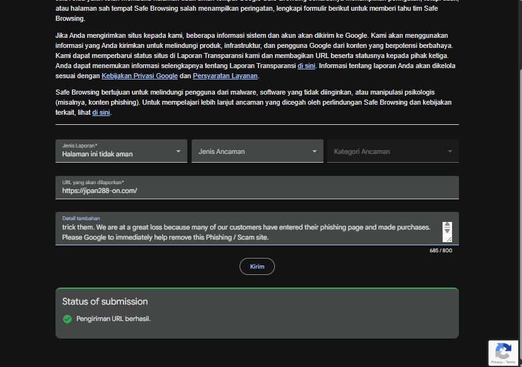Open the Persyaratan Layanan link
The height and width of the screenshot is (367, 522).
click(x=225, y=76)
